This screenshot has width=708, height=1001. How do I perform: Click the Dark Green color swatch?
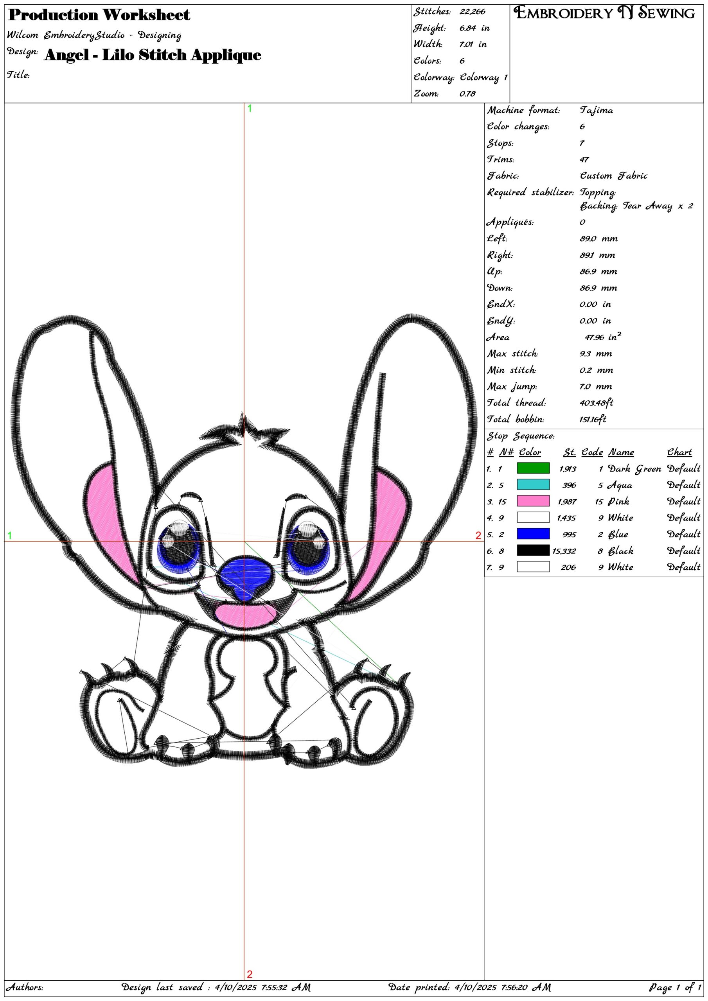point(533,468)
